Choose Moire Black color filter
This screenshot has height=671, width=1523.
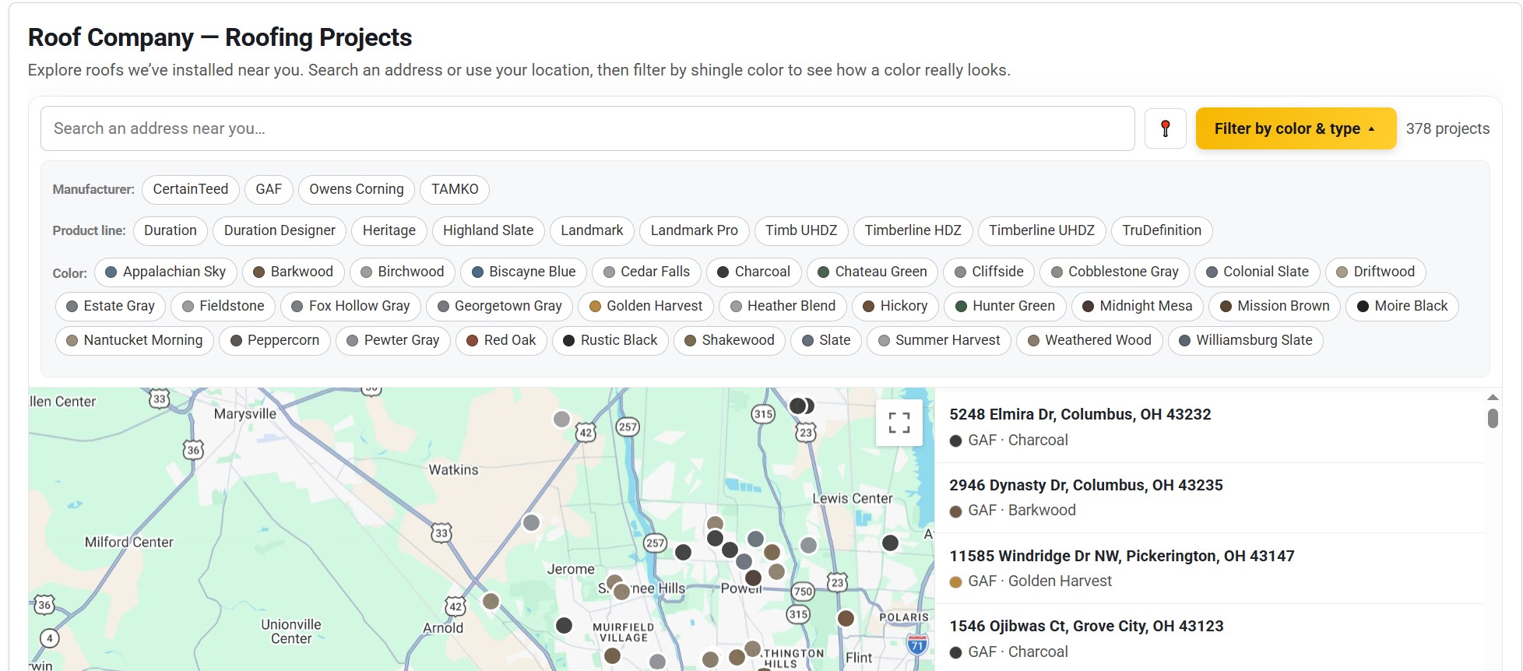tap(1402, 306)
